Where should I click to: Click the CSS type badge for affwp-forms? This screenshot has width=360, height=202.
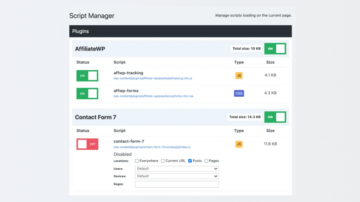[239, 93]
